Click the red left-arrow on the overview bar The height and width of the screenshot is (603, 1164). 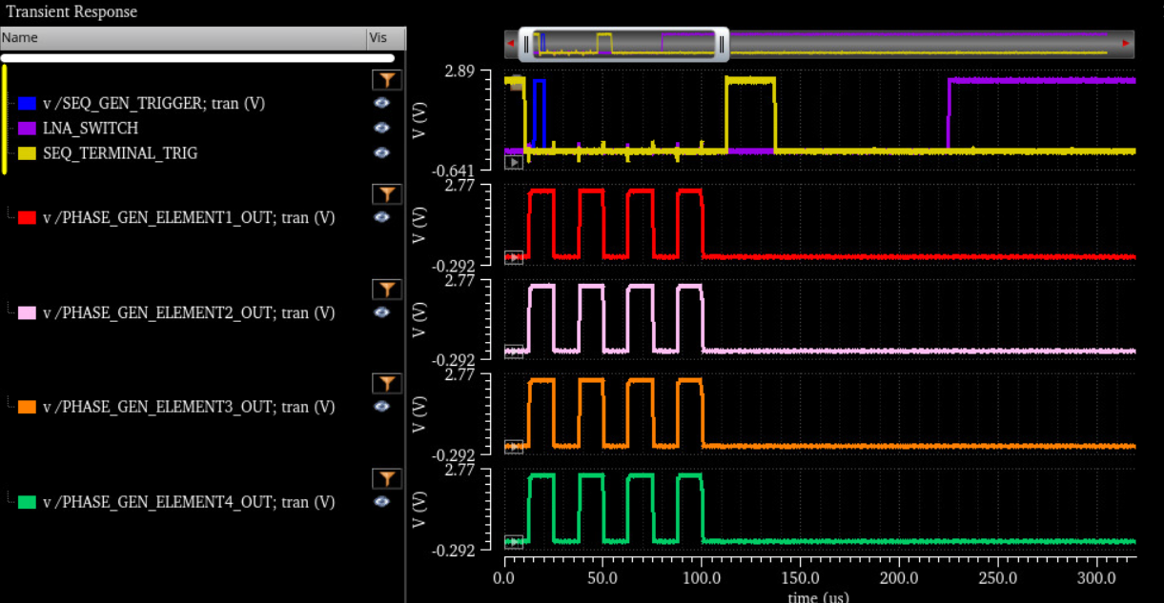tap(511, 43)
